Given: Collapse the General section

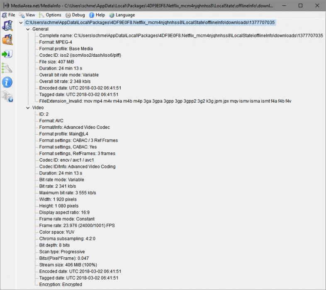Looking at the screenshot, I should click(28, 29).
